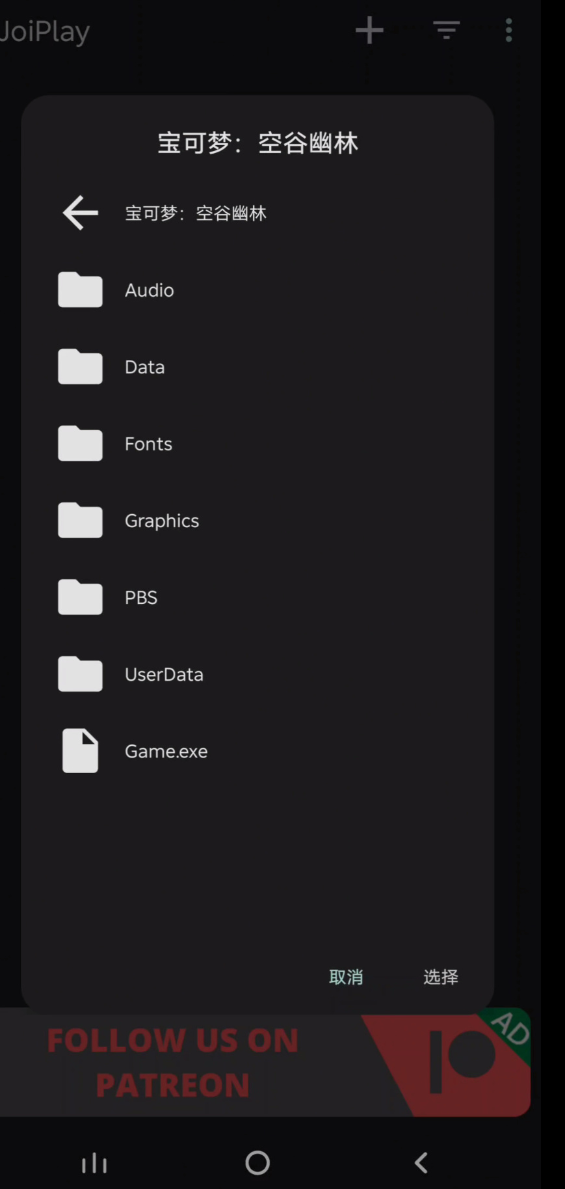The height and width of the screenshot is (1189, 565).
Task: Click the PBS folder icon
Action: coord(80,597)
